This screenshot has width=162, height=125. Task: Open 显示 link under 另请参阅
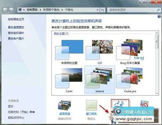[11, 106]
